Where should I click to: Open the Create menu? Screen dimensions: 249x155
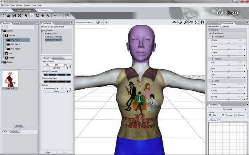pos(27,5)
